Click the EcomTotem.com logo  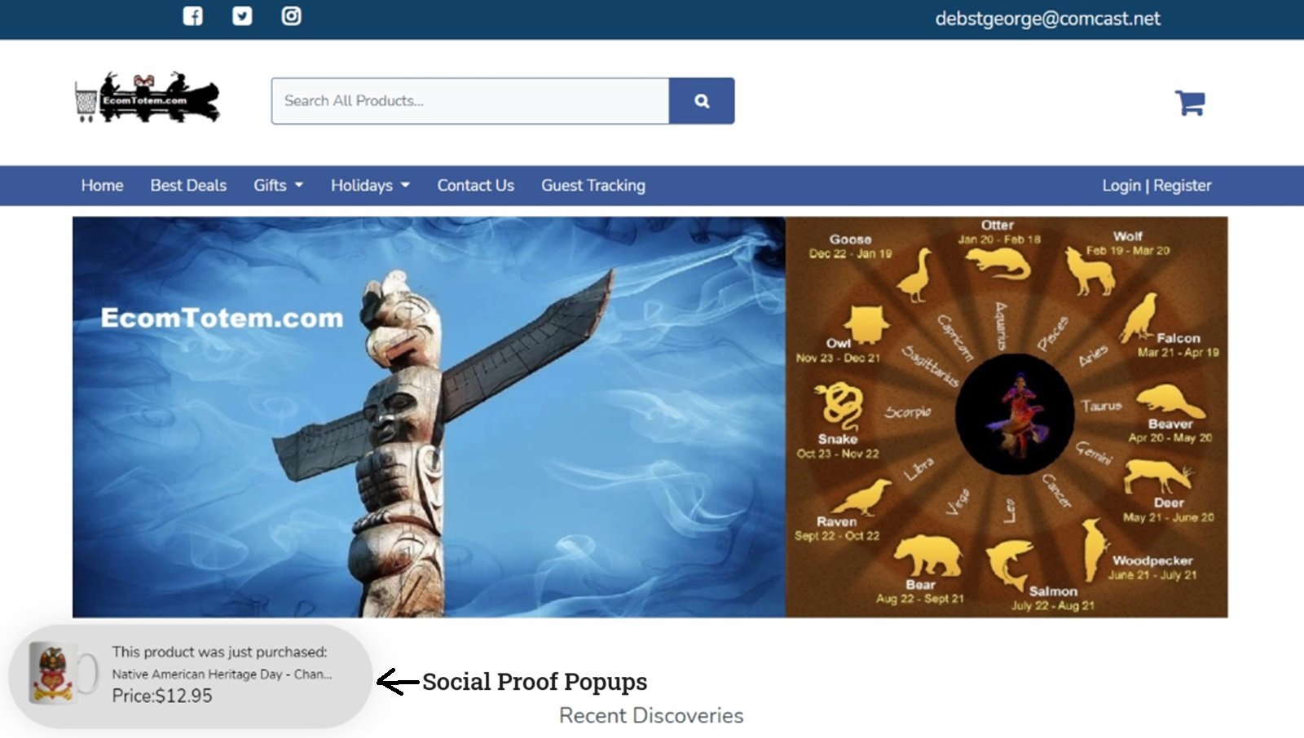click(148, 98)
